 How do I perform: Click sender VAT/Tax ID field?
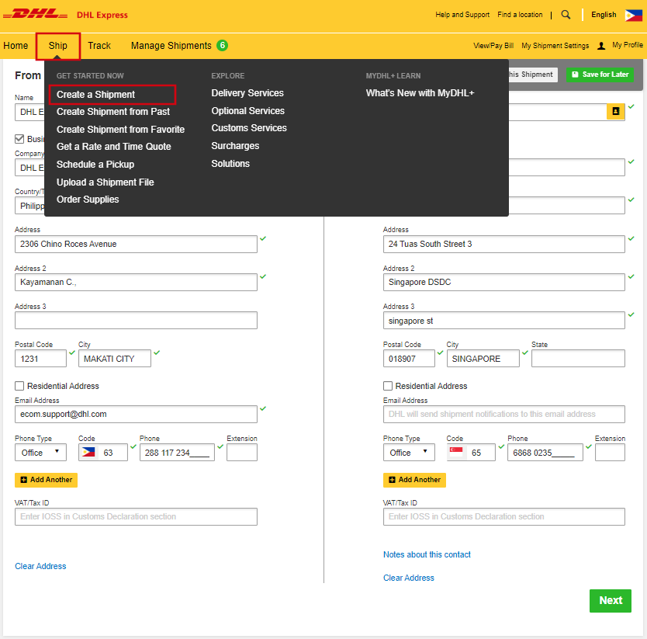click(x=136, y=517)
